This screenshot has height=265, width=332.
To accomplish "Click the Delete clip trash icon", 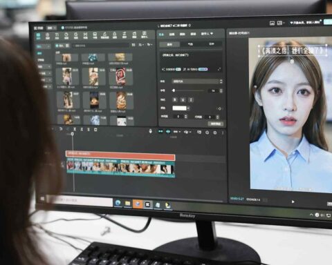I will click(95, 130).
